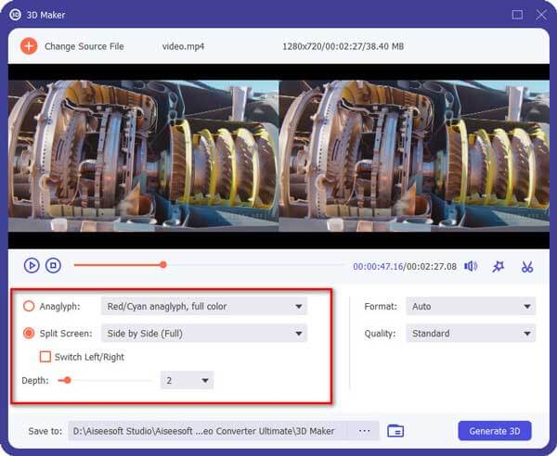Click the scissors cut icon
Image resolution: width=557 pixels, height=456 pixels.
point(527,266)
